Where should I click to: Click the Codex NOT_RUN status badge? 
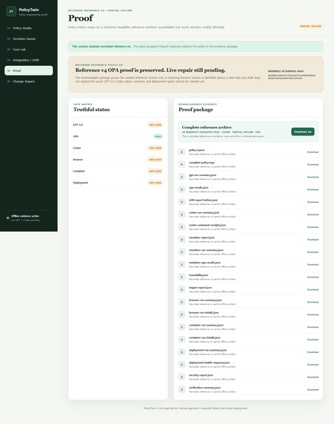[155, 148]
